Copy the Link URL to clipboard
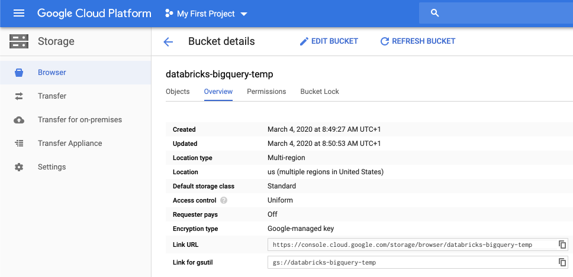This screenshot has width=573, height=277. (562, 245)
